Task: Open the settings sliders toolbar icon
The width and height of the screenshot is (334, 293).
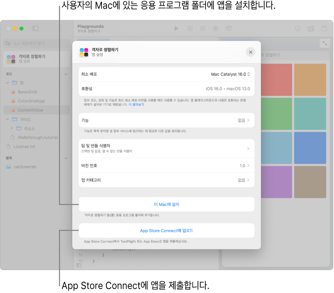Action: pyautogui.click(x=202, y=28)
